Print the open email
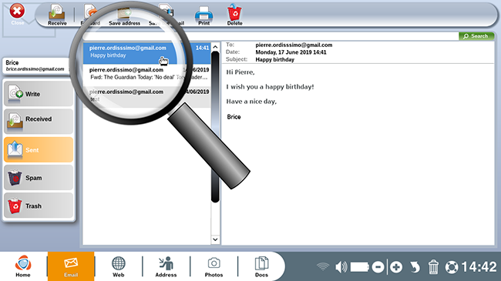This screenshot has height=281, width=501. tap(203, 15)
